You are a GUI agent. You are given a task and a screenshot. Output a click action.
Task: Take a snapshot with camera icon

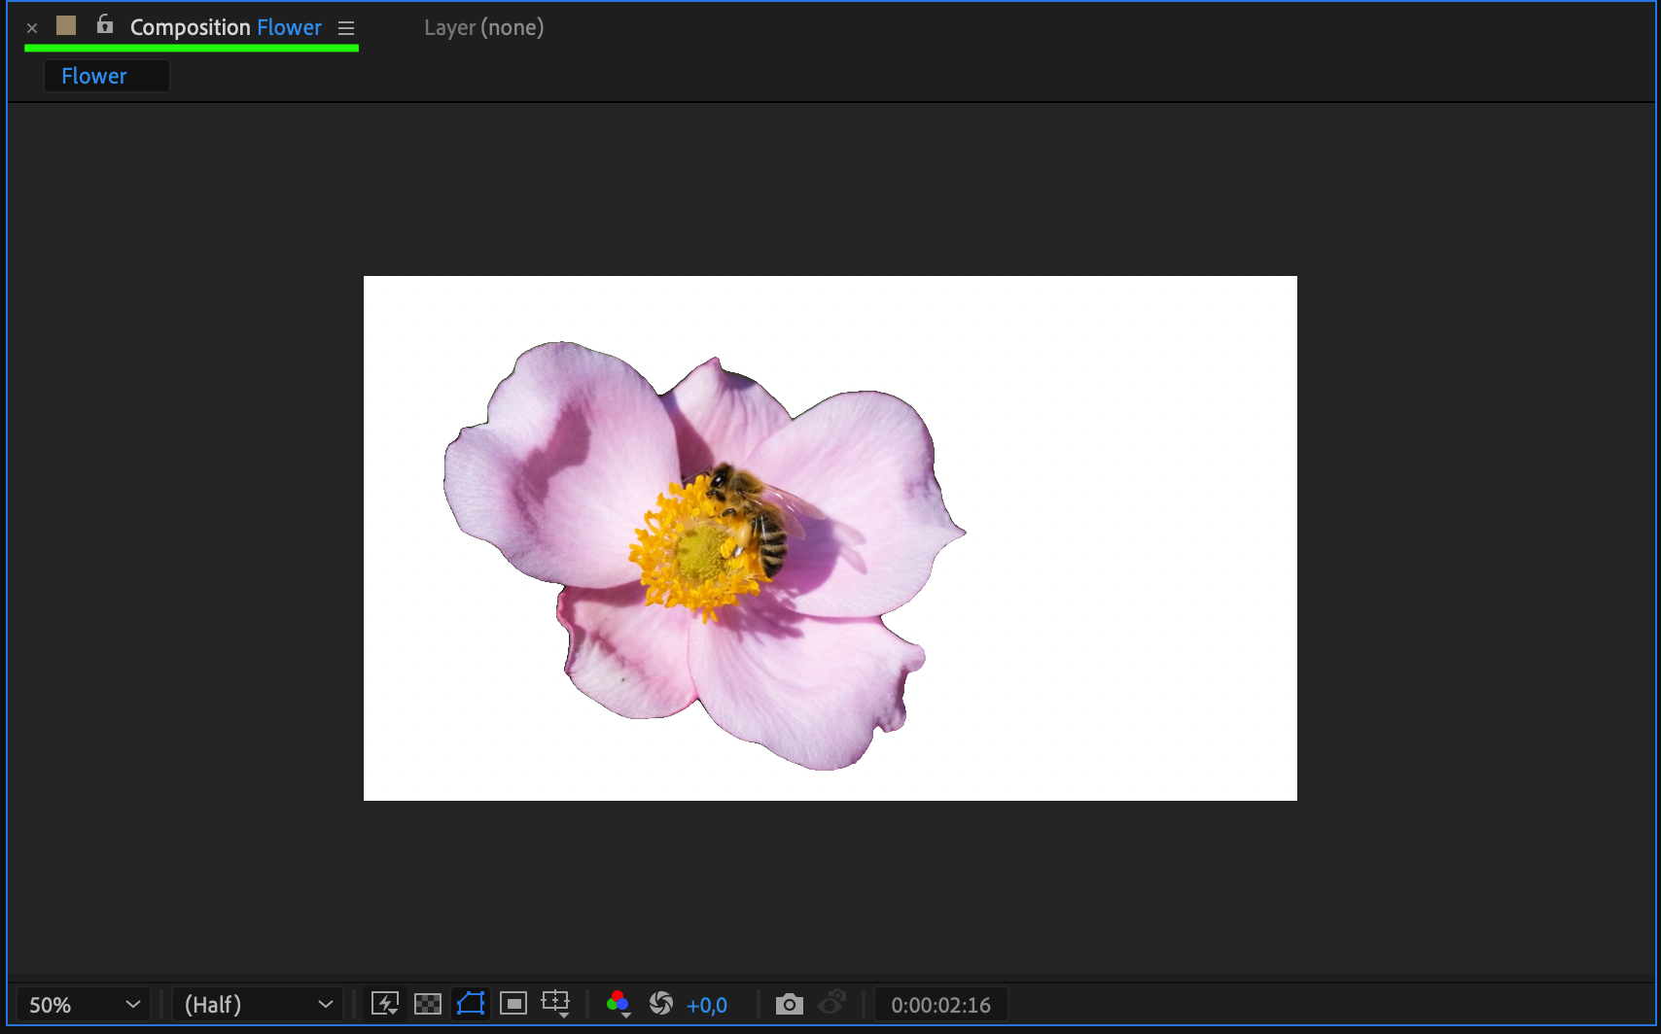(789, 1004)
